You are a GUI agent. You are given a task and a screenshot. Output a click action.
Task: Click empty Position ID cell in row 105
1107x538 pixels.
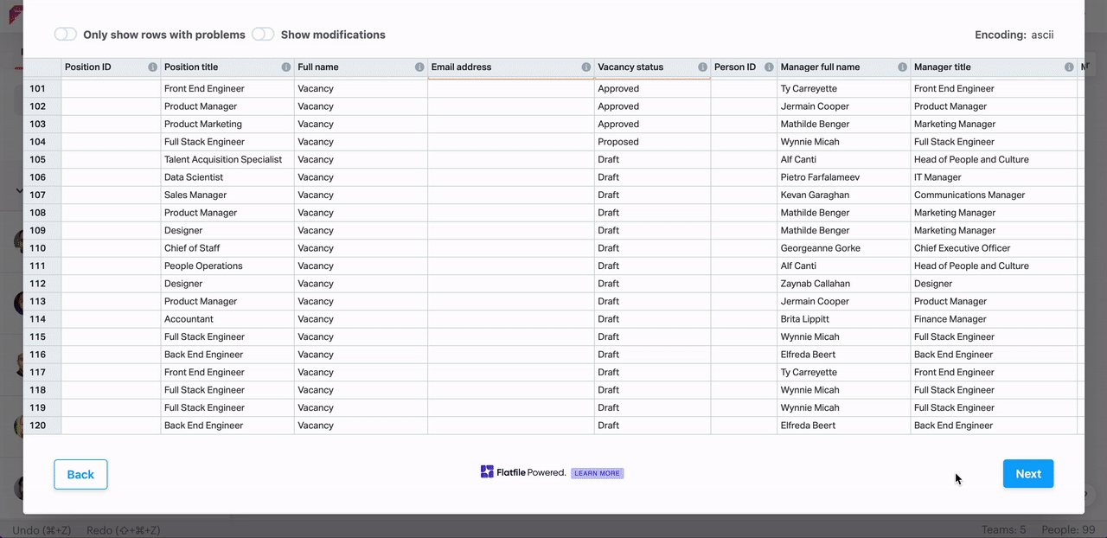click(111, 159)
